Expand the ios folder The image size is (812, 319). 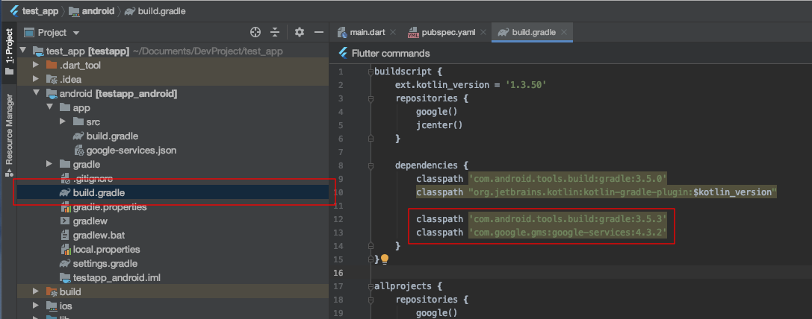pos(36,306)
